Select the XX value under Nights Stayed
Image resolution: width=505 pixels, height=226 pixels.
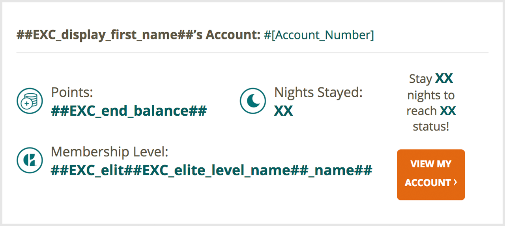point(283,111)
